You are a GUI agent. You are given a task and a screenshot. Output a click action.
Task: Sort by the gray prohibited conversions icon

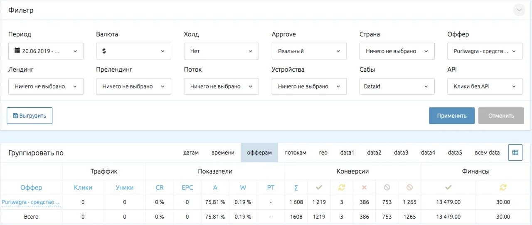point(387,188)
